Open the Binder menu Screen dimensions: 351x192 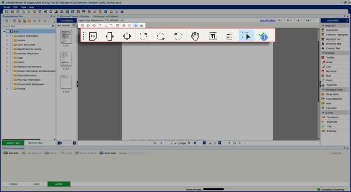coord(7,7)
